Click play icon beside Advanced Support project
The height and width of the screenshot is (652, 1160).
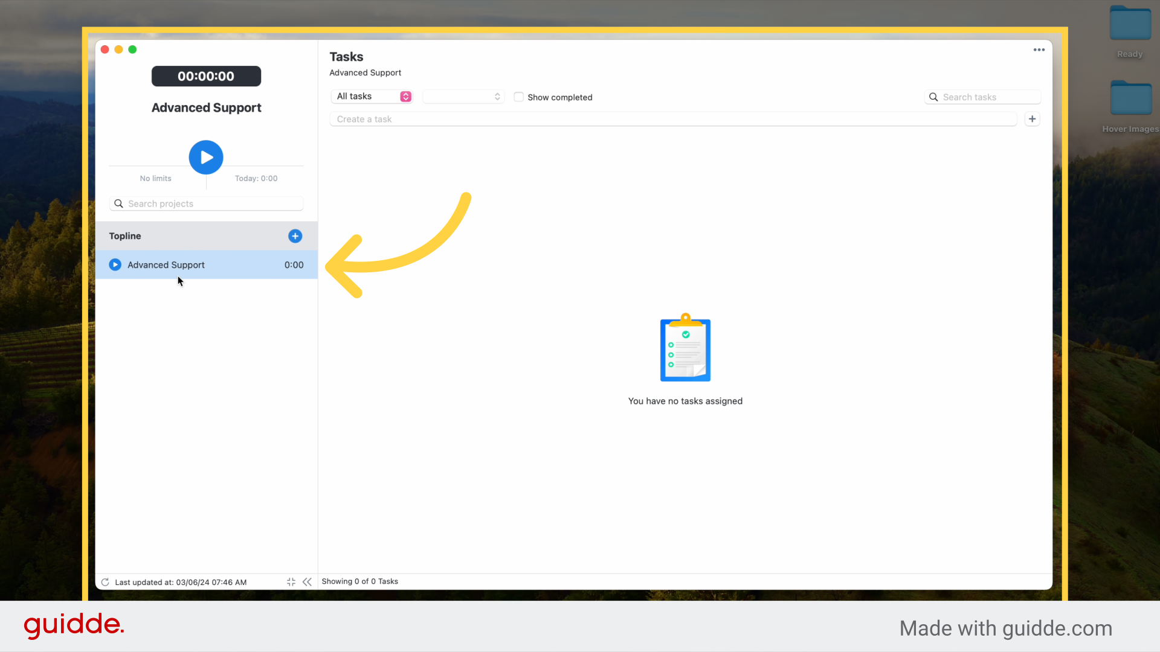[115, 264]
